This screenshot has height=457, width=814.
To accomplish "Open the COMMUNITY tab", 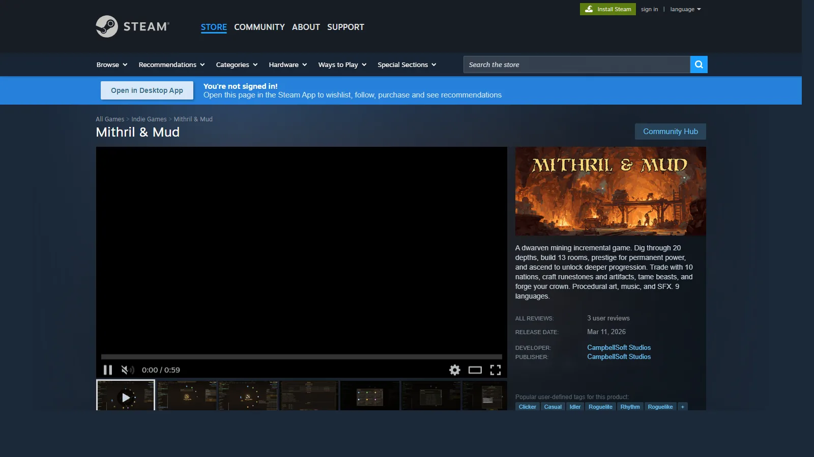I will 259,27.
